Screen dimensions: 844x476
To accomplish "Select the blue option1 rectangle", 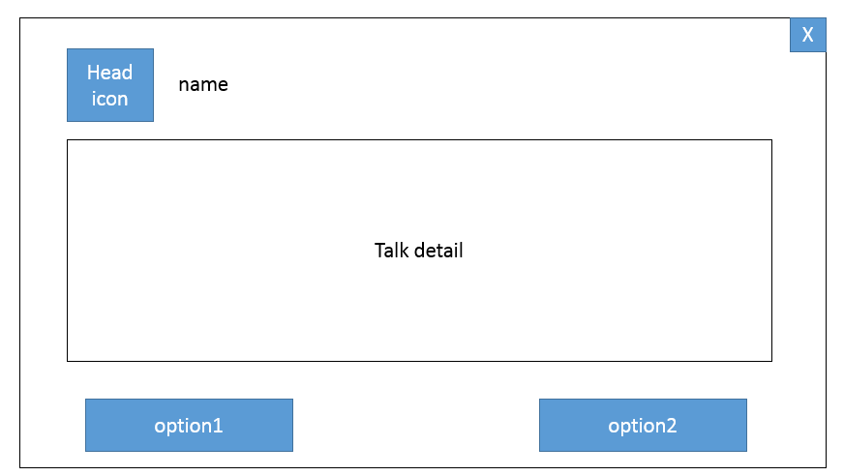I will [189, 425].
